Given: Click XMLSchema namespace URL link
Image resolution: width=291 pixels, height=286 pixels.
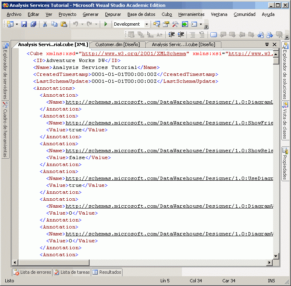Looking at the screenshot, I should click(134, 53).
